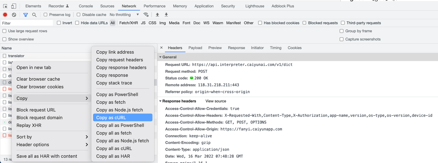Open network search with magnifier icon
The width and height of the screenshot is (438, 163).
point(34,15)
